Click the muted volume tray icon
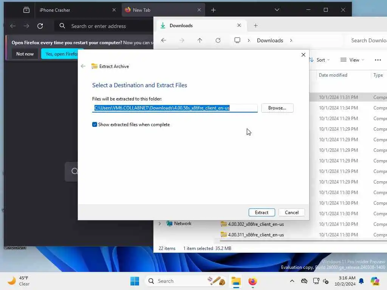The width and height of the screenshot is (387, 290). click(x=326, y=281)
